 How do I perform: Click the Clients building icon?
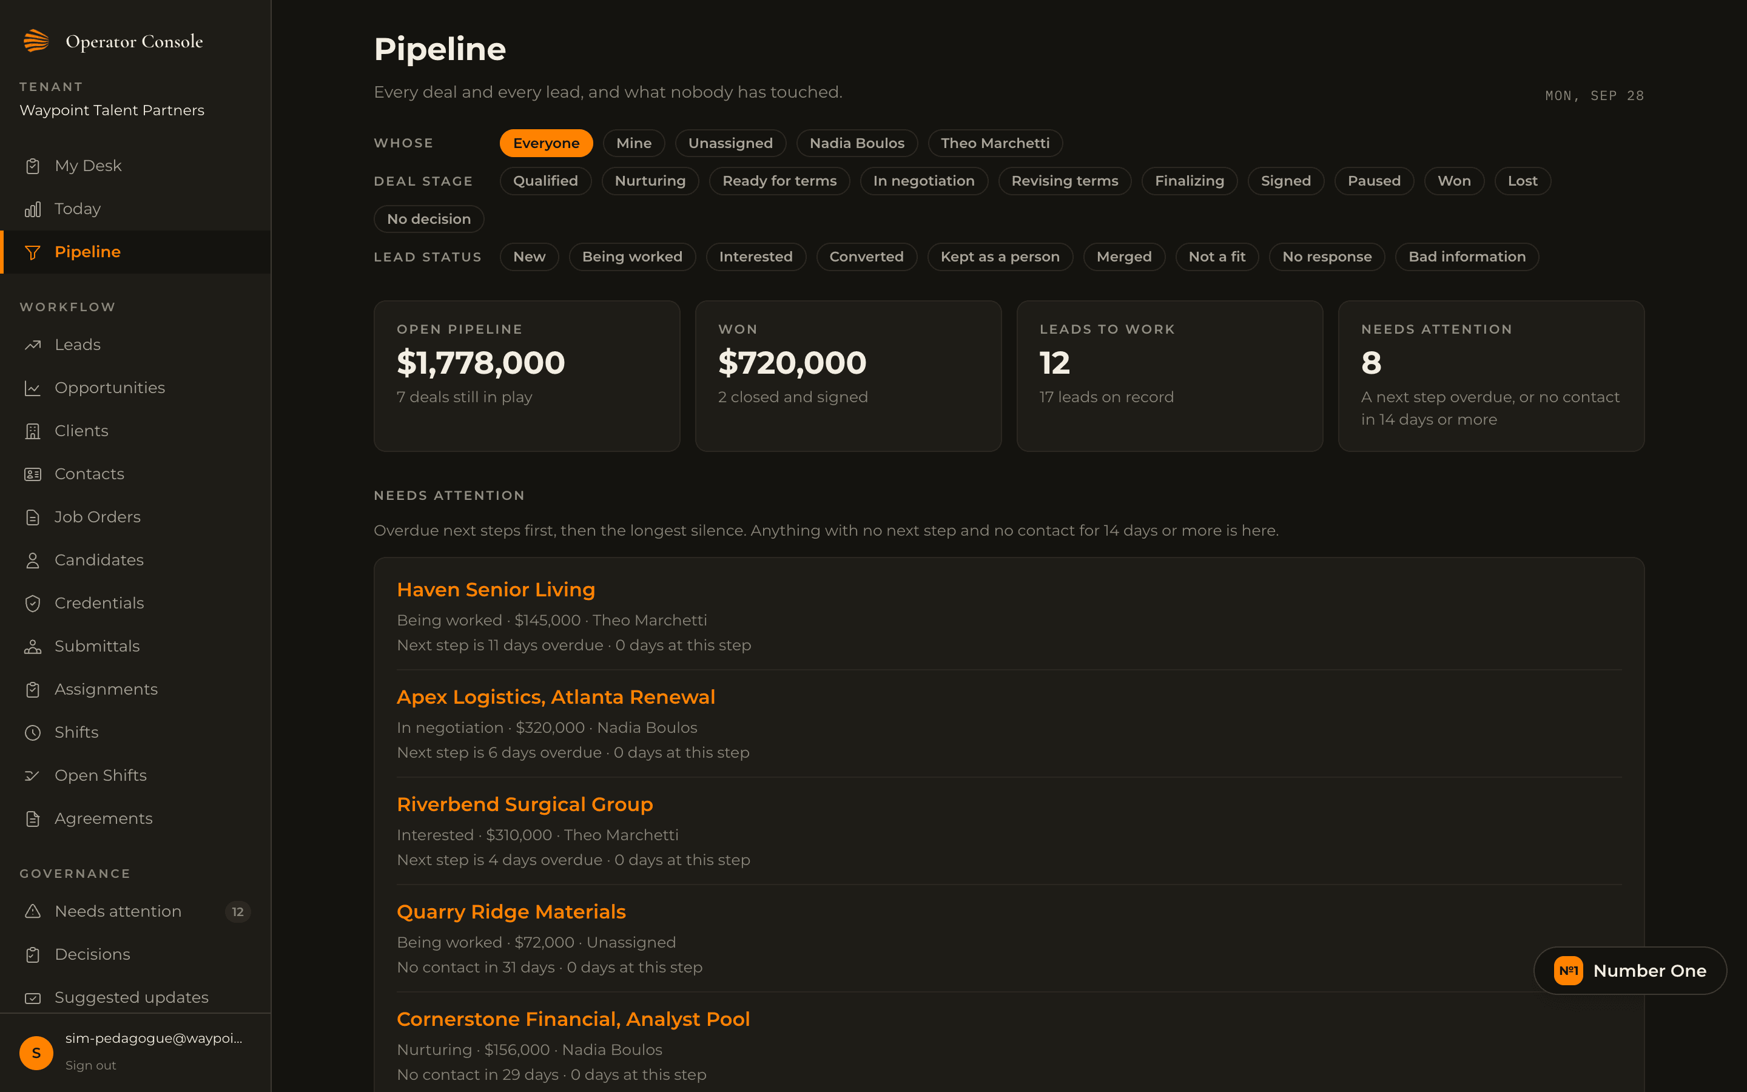[33, 431]
